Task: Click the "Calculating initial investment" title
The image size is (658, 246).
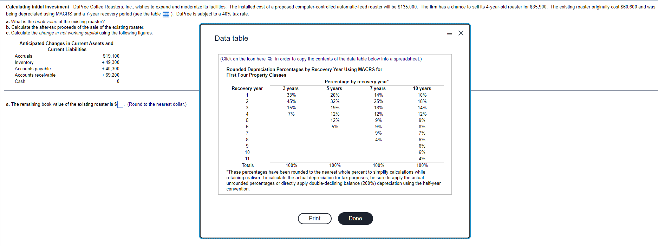Action: click(38, 7)
